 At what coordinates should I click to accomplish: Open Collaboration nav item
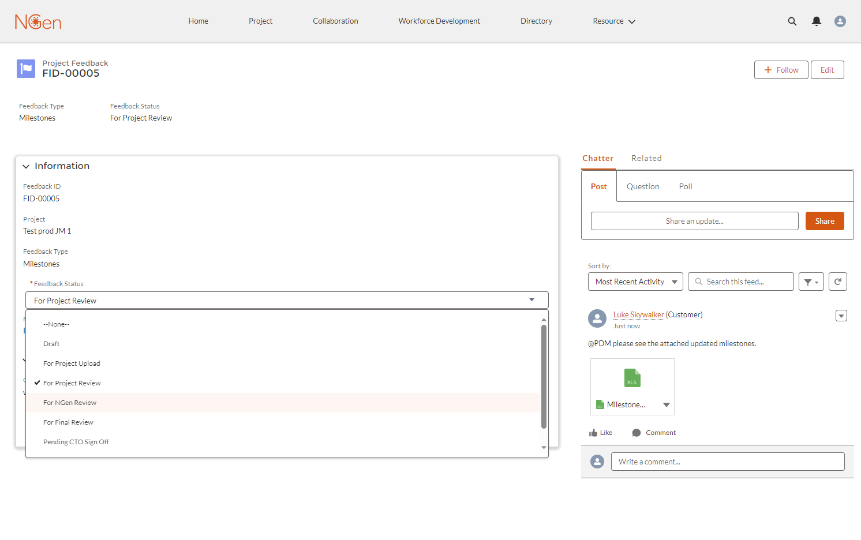[x=335, y=21]
